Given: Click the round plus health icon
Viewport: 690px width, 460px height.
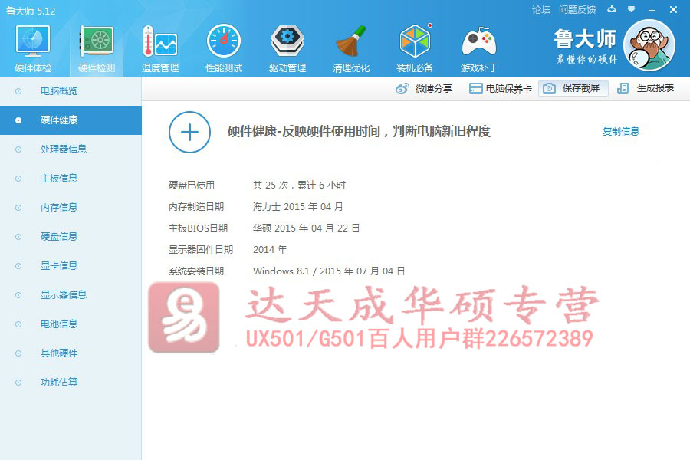Looking at the screenshot, I should (x=189, y=132).
